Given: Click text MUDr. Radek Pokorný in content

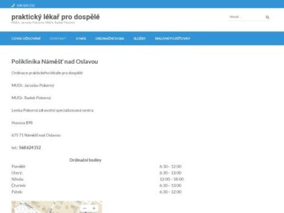Looking at the screenshot, I should tap(31, 98).
